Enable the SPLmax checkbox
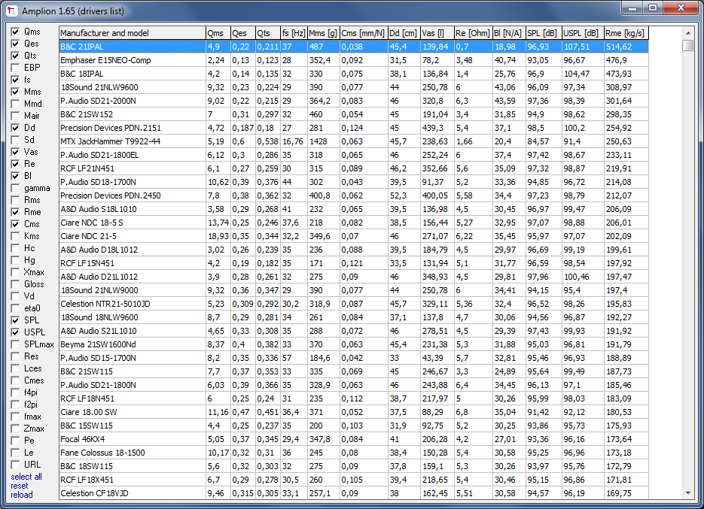Screen dimensions: 704x509 pos(15,344)
